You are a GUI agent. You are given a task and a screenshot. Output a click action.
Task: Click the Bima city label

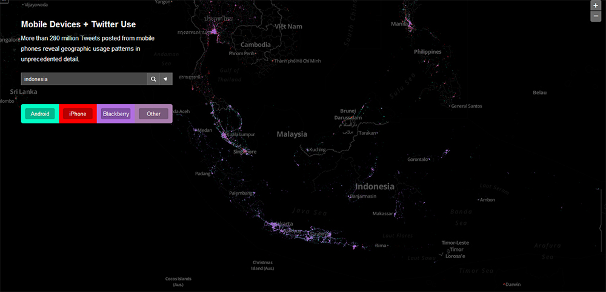pyautogui.click(x=381, y=245)
